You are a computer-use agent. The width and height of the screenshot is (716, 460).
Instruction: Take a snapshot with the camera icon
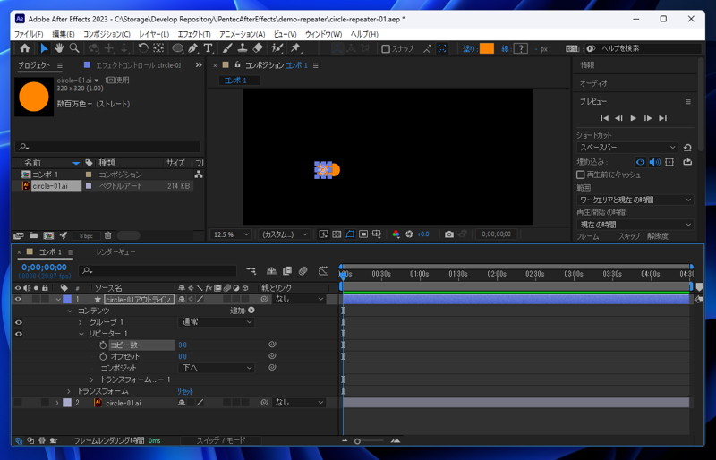449,234
